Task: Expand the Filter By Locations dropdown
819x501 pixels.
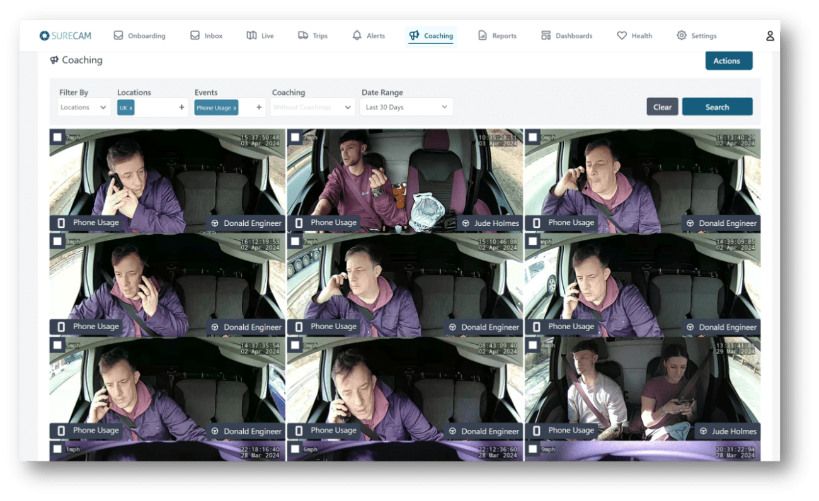Action: click(x=84, y=108)
